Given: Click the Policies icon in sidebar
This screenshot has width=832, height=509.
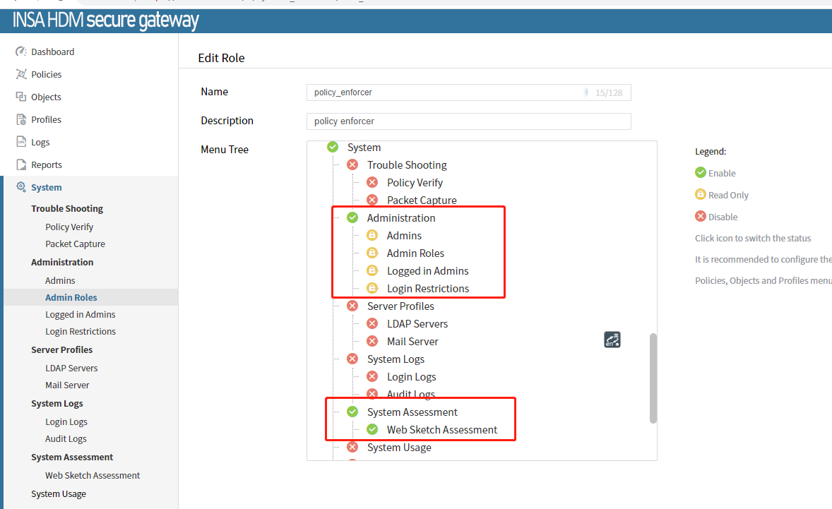Looking at the screenshot, I should [x=21, y=74].
